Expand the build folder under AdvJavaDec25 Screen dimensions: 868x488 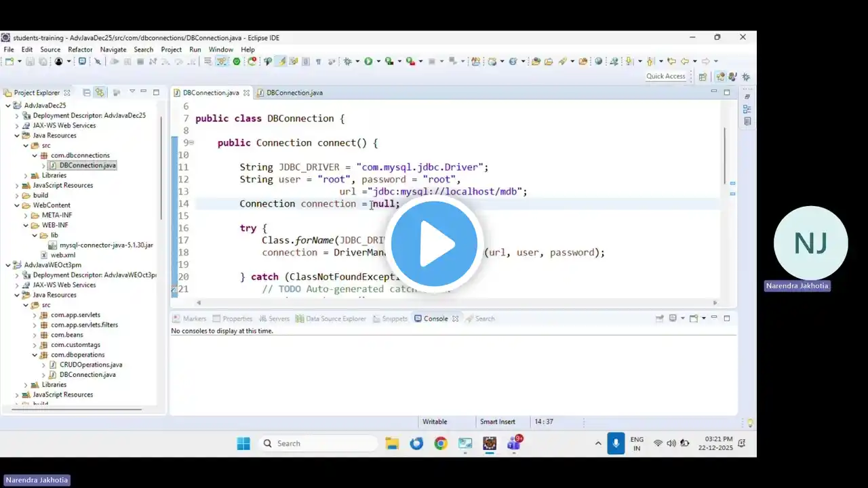(17, 195)
